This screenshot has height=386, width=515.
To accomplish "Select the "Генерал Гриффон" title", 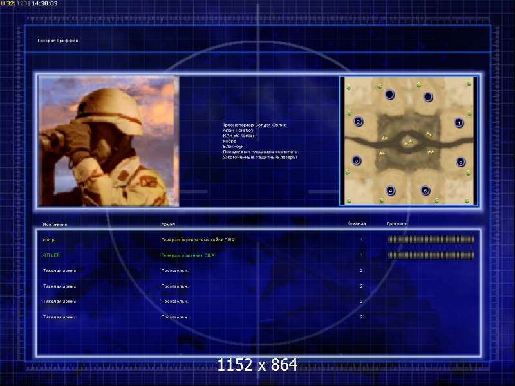I will pyautogui.click(x=58, y=41).
